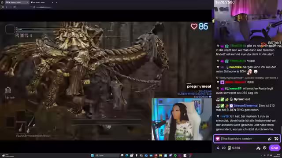The height and width of the screenshot is (158, 282).
Task: Click reply arrow beside kaves67's message
Action: [218, 89]
